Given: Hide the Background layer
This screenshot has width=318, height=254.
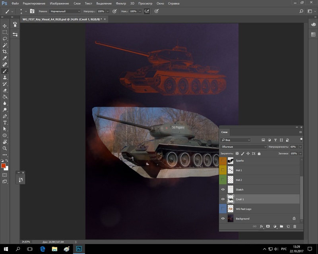Looking at the screenshot, I should click(x=223, y=219).
